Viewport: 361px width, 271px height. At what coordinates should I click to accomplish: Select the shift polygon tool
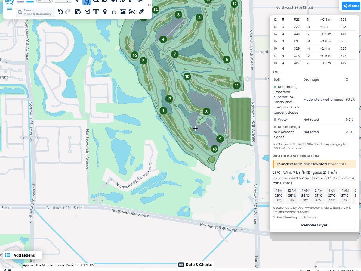click(87, 2)
